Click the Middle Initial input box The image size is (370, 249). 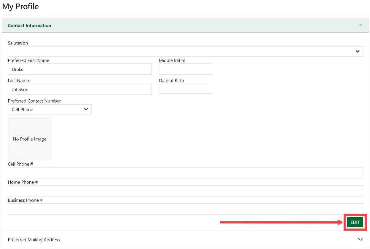(x=185, y=69)
